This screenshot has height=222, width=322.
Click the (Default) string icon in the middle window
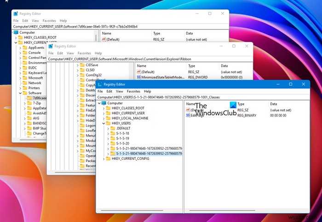tap(139, 72)
